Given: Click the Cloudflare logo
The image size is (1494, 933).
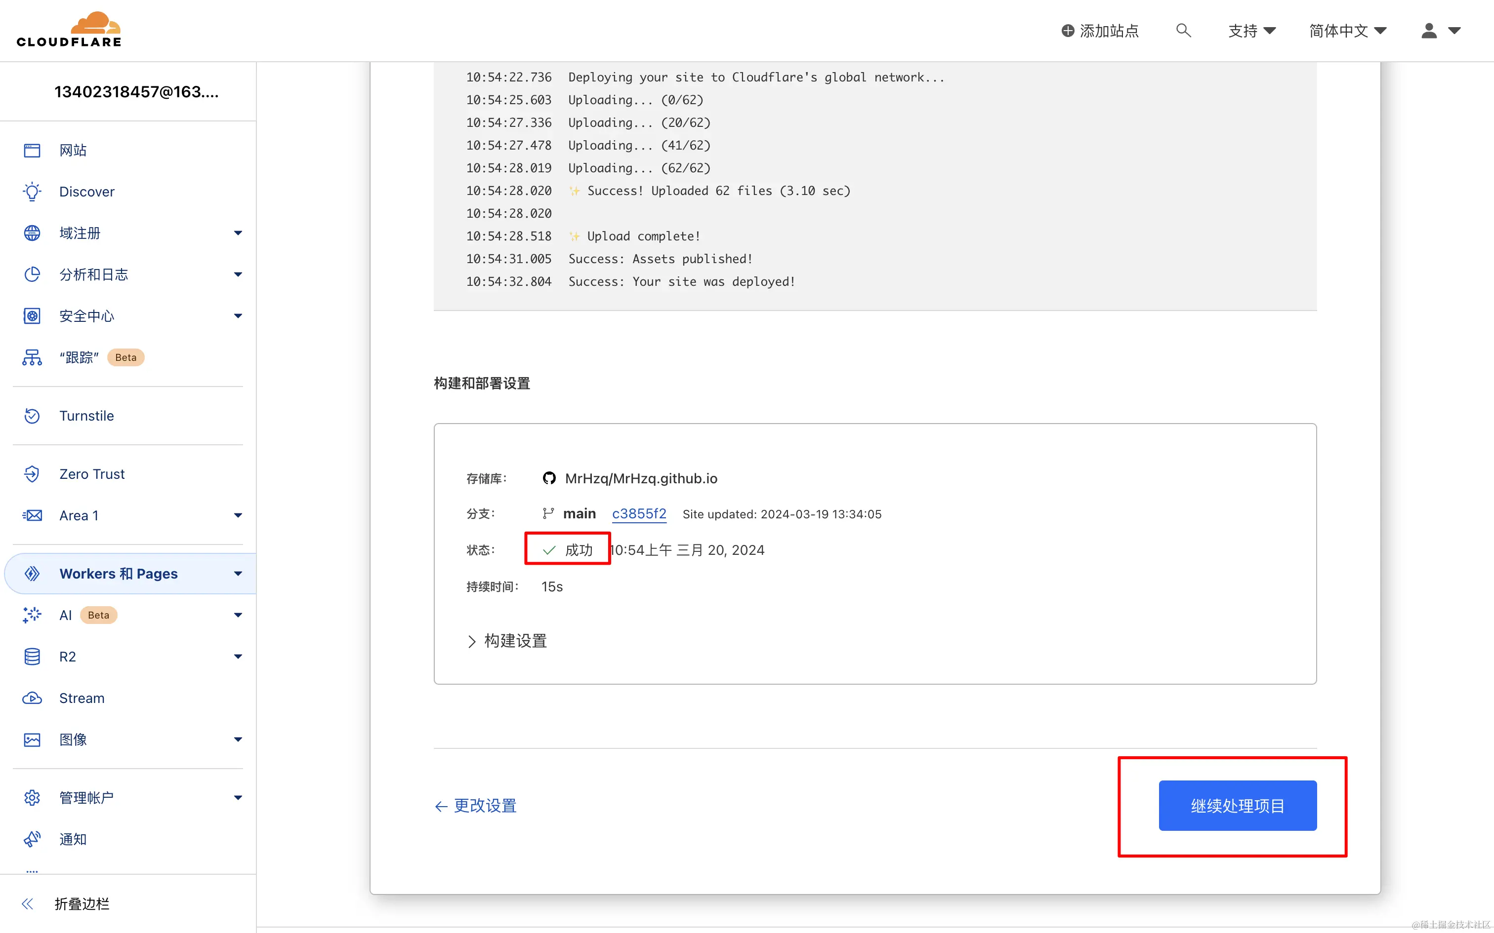Looking at the screenshot, I should [69, 30].
